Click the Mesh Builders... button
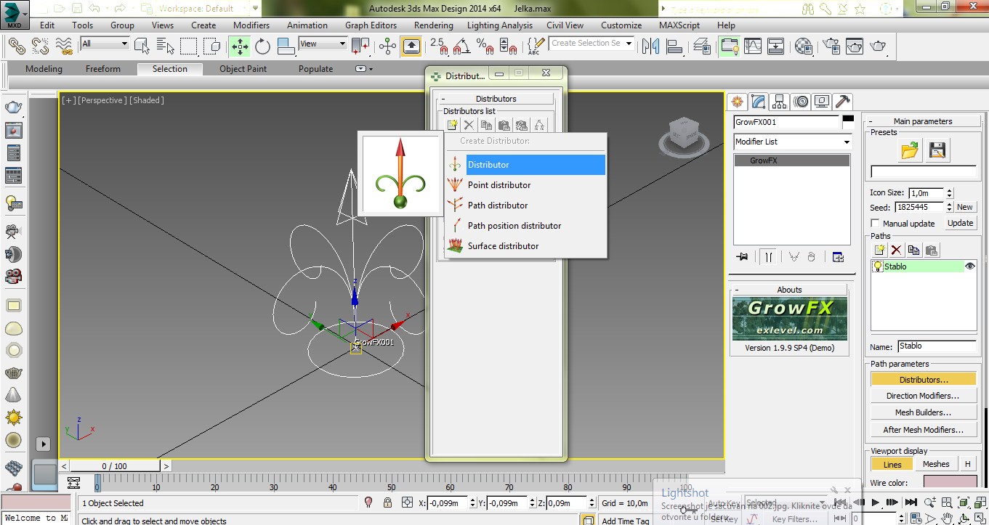This screenshot has width=989, height=525. [924, 412]
